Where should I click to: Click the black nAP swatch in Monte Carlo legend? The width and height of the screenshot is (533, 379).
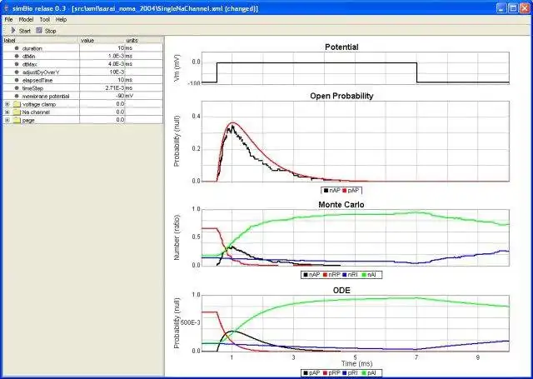[306, 275]
